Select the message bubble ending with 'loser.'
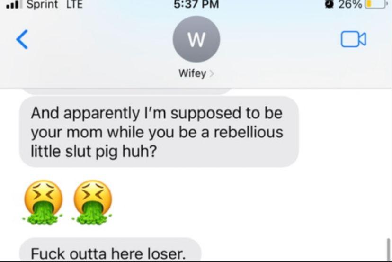Screen dimensions: 392x262 (x=110, y=250)
